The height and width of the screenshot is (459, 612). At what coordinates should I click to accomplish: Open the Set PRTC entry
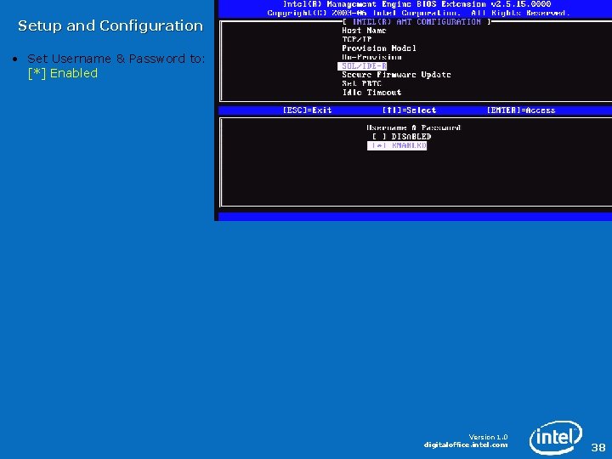pos(361,83)
